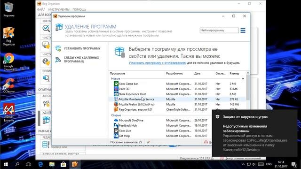Click the Mozilla Firefox 56.0.2 icon
The height and width of the screenshot is (169, 301).
[116, 104]
